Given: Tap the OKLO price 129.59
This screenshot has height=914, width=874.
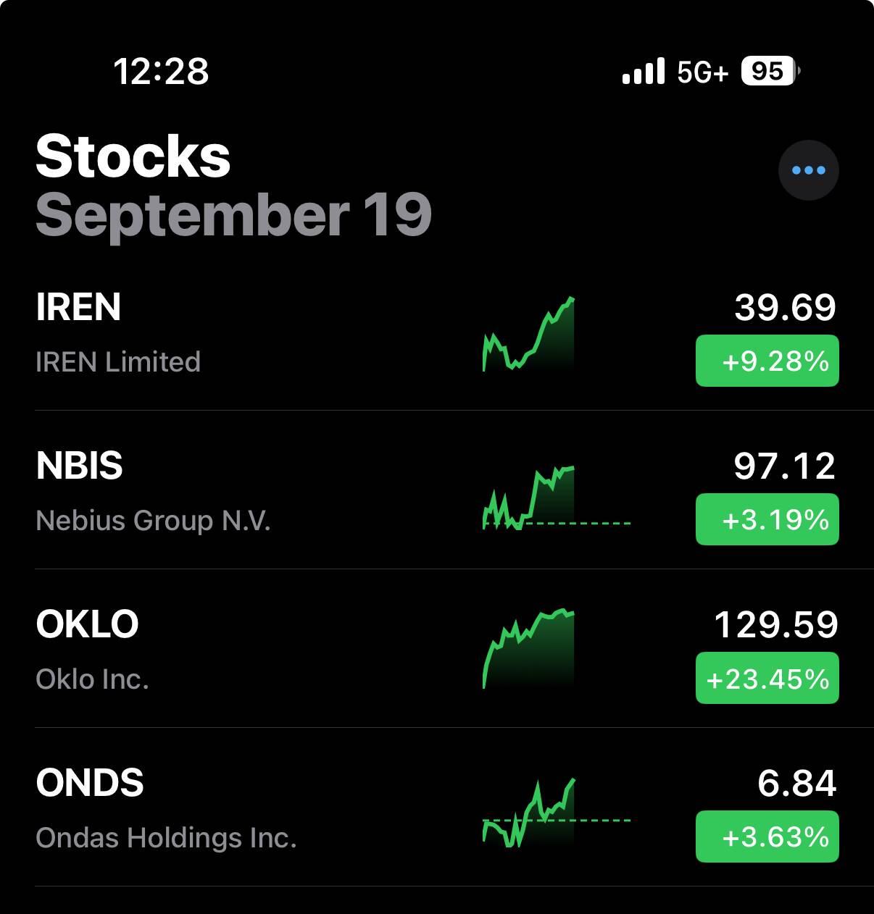Looking at the screenshot, I should coord(775,624).
